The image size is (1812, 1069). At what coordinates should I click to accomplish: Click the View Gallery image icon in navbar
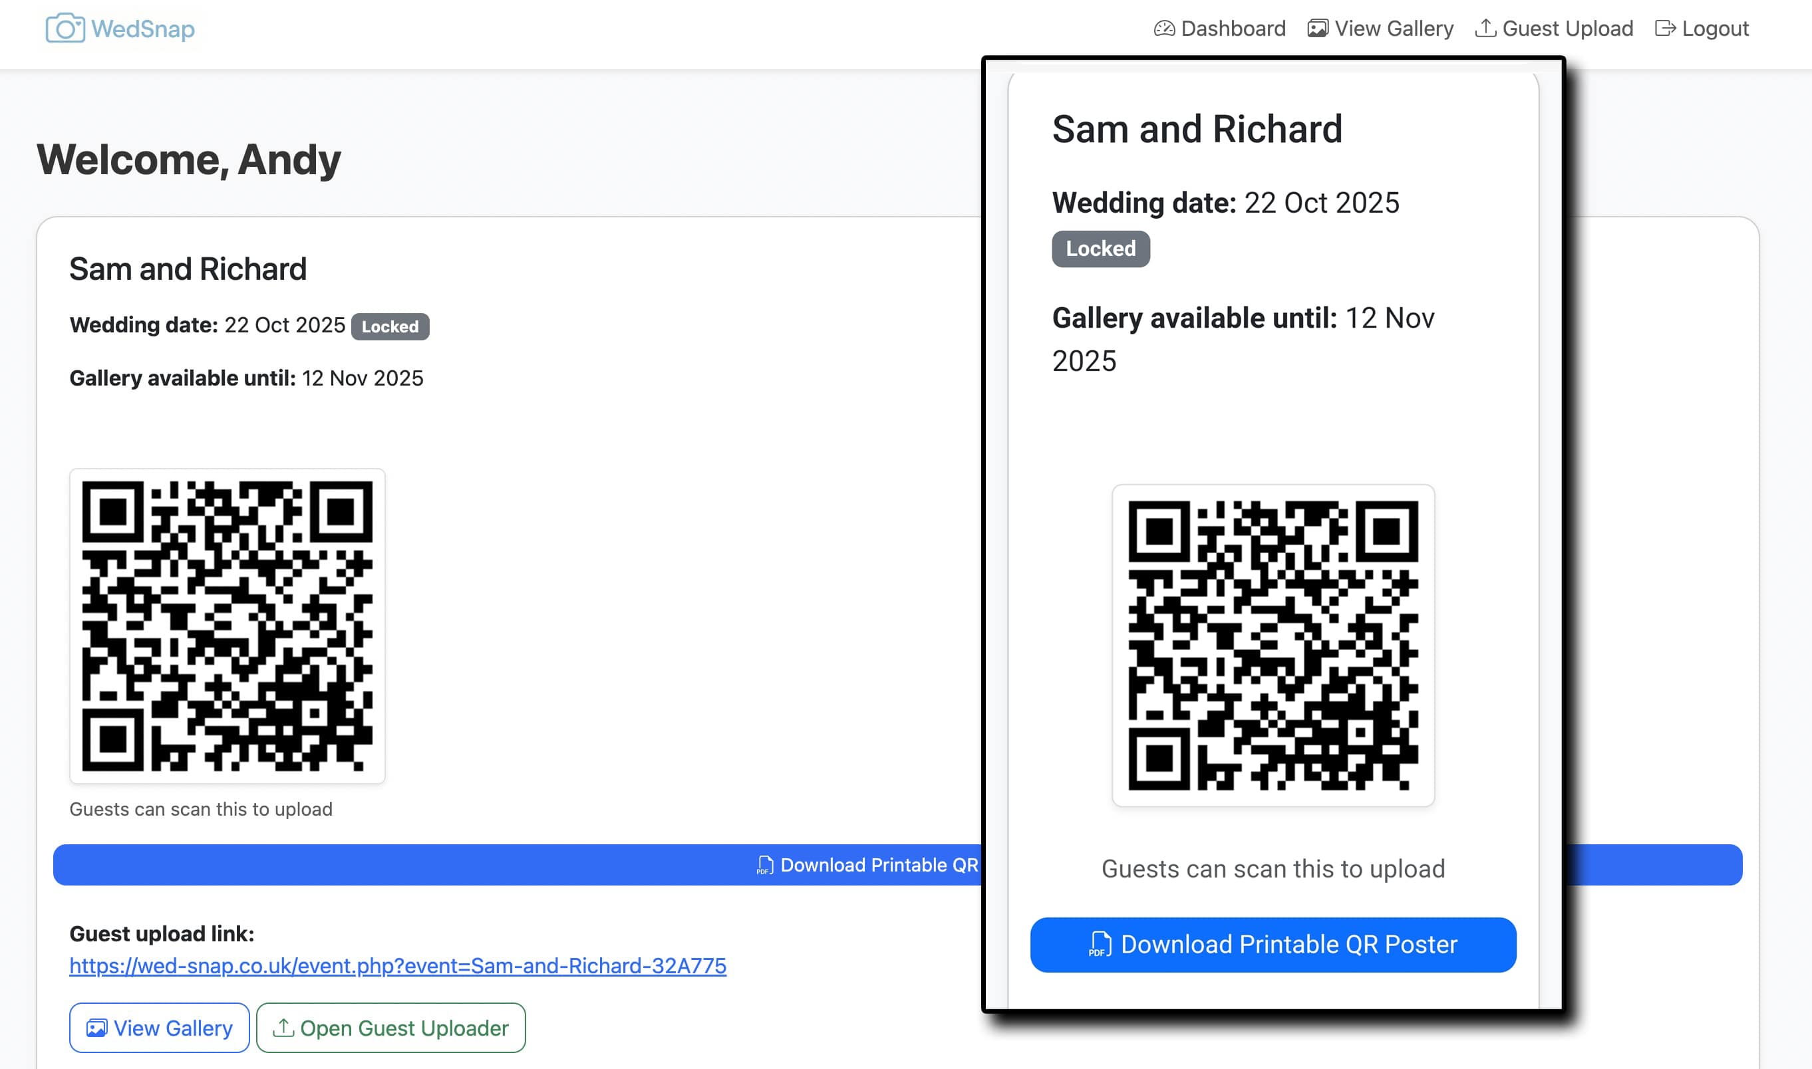click(x=1318, y=29)
